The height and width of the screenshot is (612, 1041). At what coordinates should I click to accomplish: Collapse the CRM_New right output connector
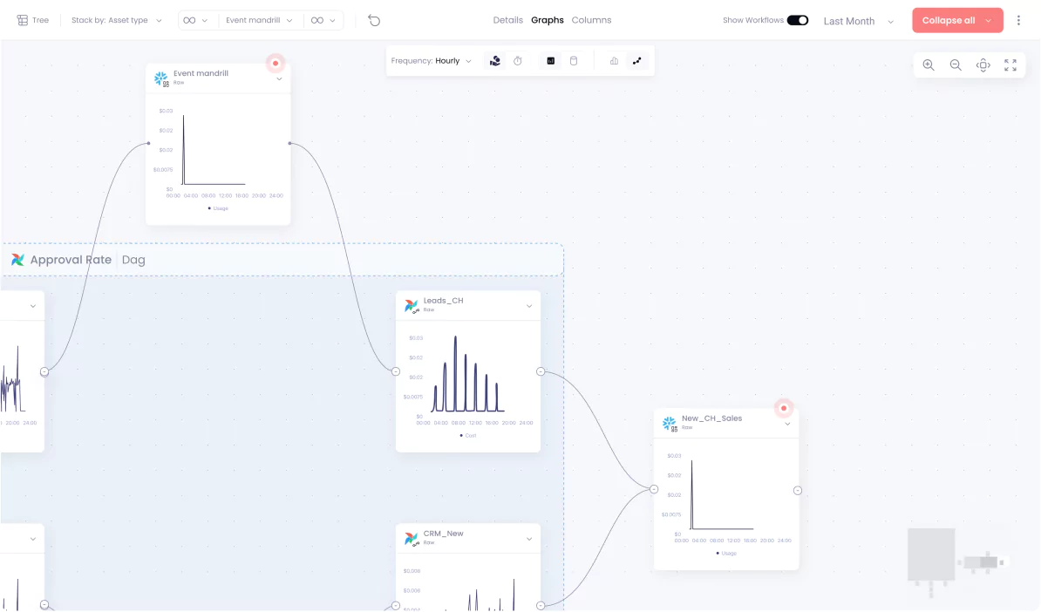[541, 605]
